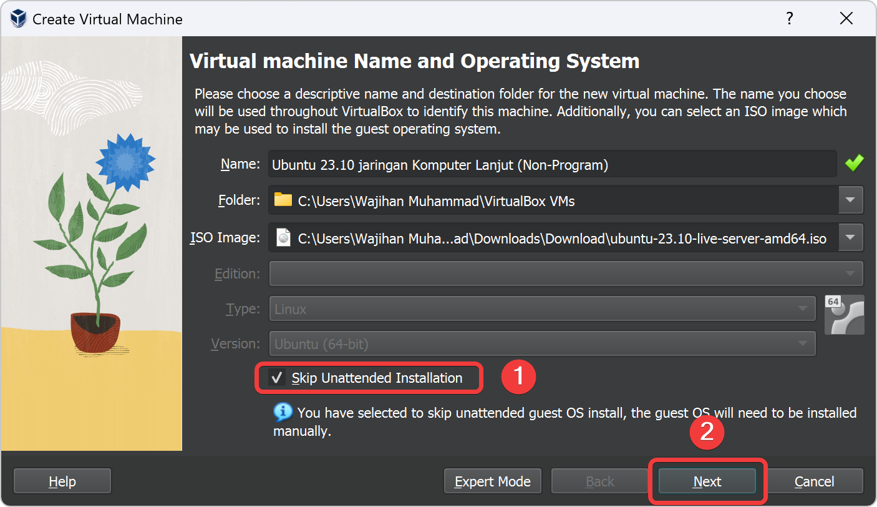Click the blue information icon
The height and width of the screenshot is (507, 877).
click(283, 412)
